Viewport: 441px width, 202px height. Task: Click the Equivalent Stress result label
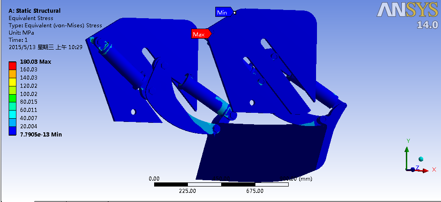[x=31, y=18]
